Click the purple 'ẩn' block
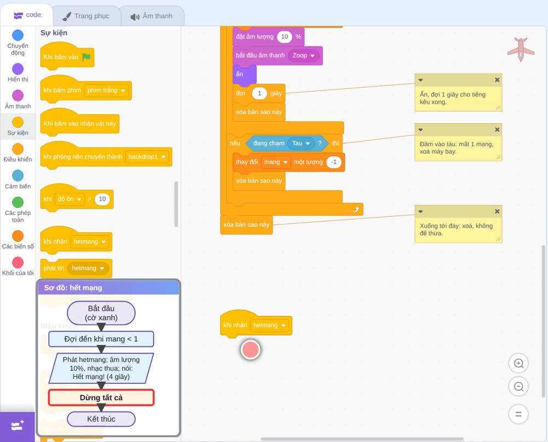 [x=244, y=75]
